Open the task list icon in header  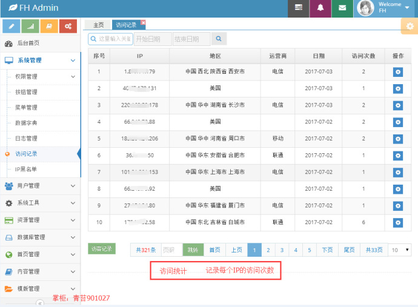point(299,8)
